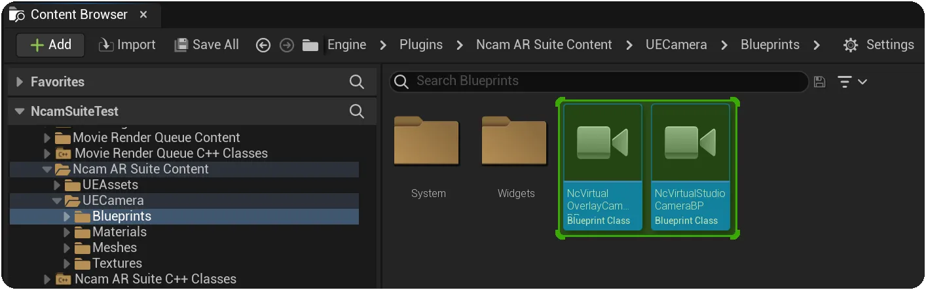Select UECamera folder in tree
The image size is (926, 290).
pos(113,200)
